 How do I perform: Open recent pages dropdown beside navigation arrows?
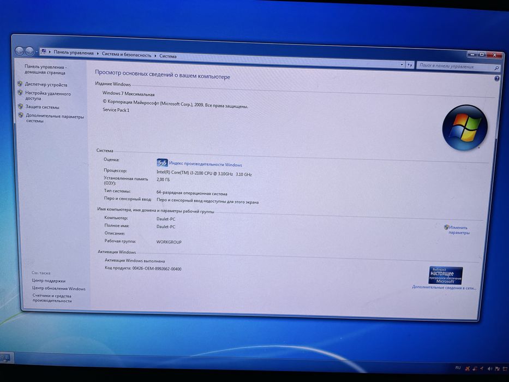[x=37, y=52]
